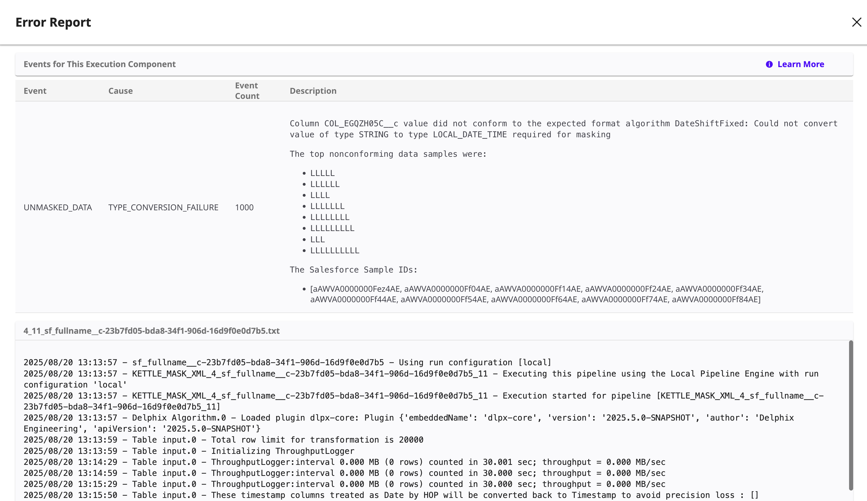
Task: Click the log file name 4_11_sf_fullname__c header
Action: click(x=152, y=331)
